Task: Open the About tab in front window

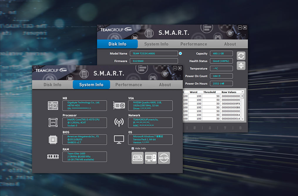Action: [165, 85]
